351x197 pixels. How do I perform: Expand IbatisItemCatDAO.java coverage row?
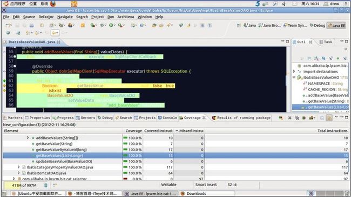click(x=19, y=173)
